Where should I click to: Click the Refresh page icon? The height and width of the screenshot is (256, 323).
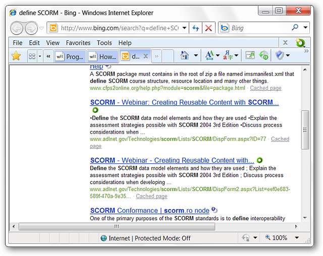196,28
